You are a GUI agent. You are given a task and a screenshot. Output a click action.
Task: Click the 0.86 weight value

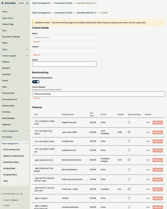coord(119,132)
